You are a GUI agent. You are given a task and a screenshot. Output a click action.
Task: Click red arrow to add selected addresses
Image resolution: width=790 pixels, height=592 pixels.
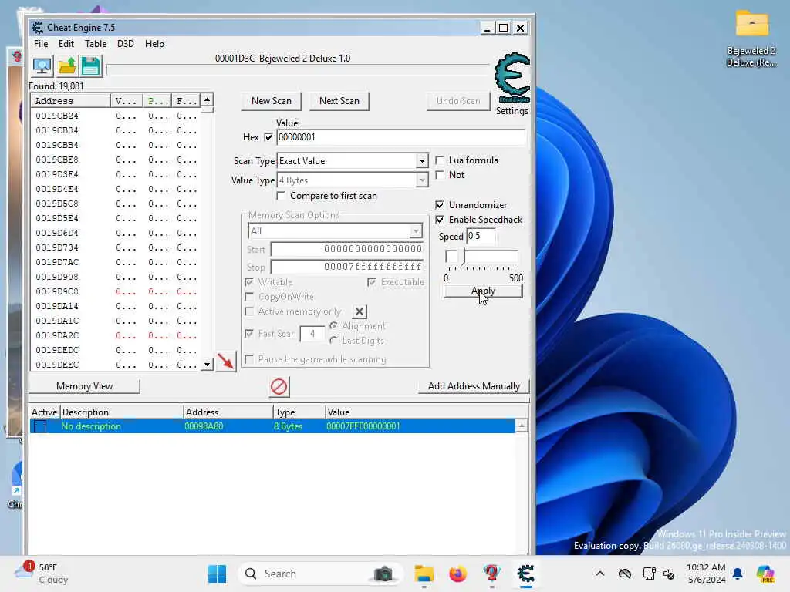[x=226, y=362]
